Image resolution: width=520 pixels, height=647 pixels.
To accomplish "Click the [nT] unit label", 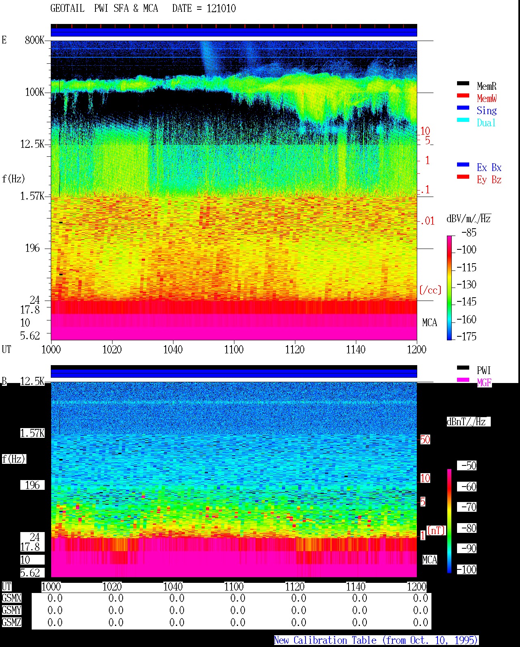I will [x=436, y=530].
